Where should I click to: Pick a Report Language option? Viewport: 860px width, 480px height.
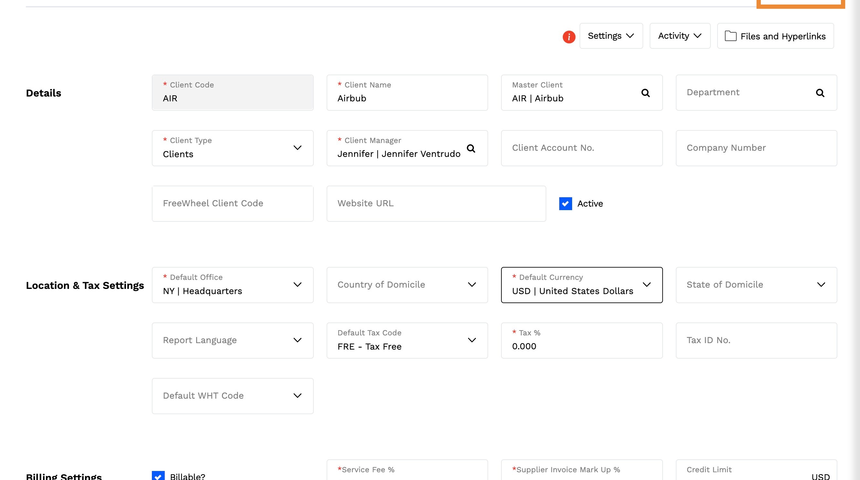tap(233, 340)
